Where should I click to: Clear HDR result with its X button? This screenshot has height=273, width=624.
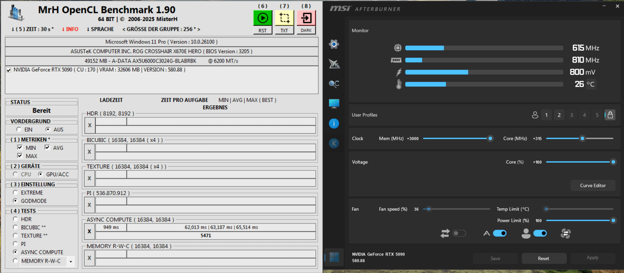90,125
